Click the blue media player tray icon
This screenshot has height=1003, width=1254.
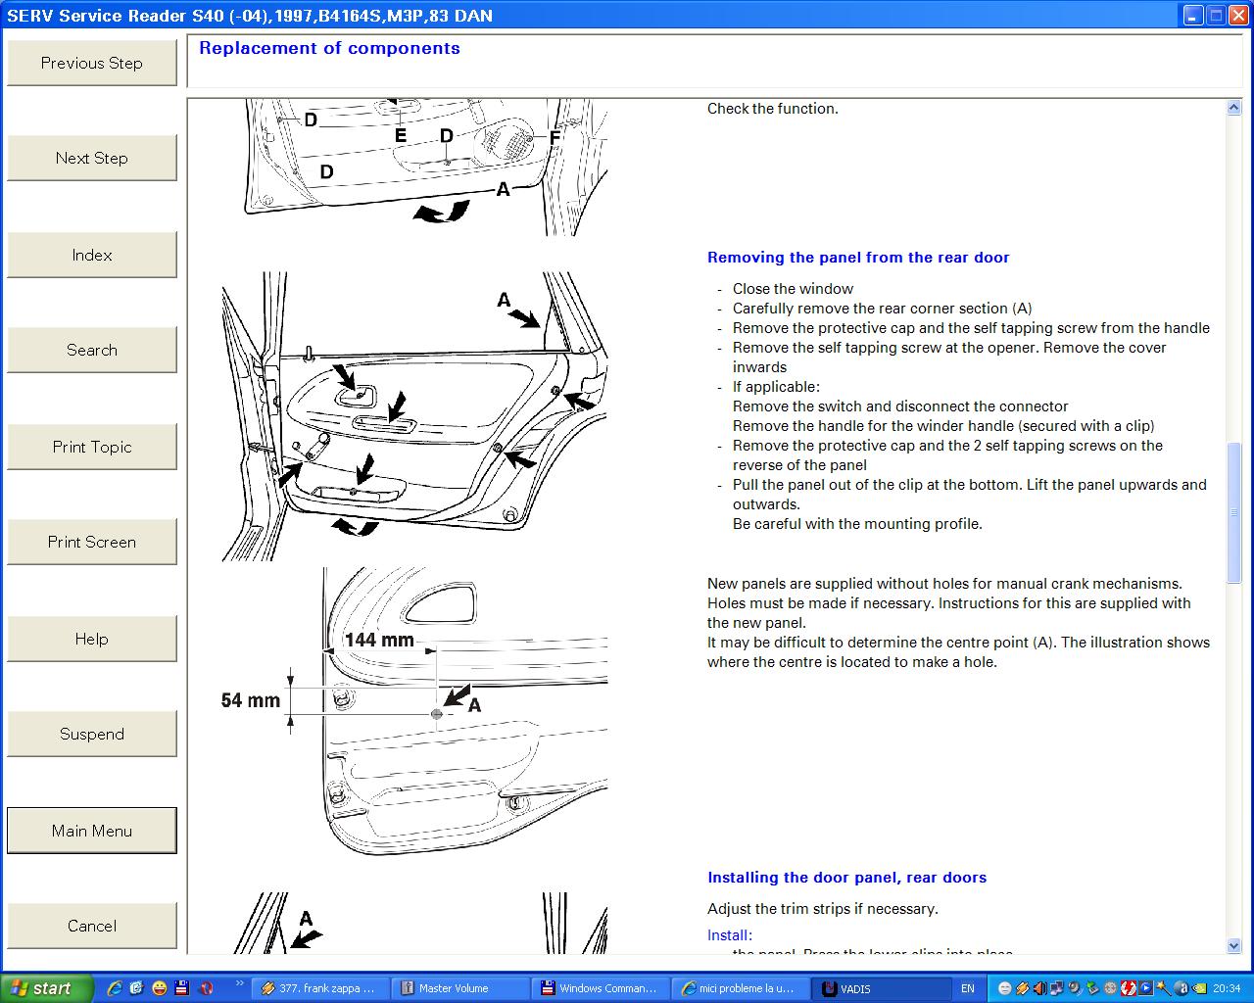coord(1146,988)
